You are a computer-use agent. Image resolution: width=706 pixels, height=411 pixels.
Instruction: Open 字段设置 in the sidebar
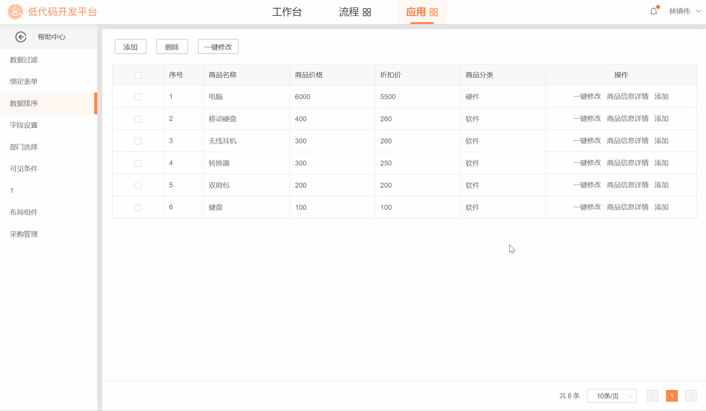coord(49,125)
